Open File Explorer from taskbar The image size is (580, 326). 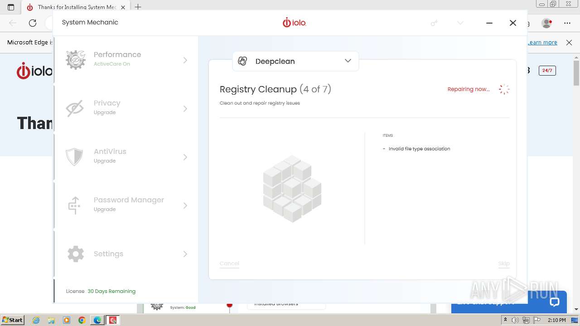tap(51, 320)
